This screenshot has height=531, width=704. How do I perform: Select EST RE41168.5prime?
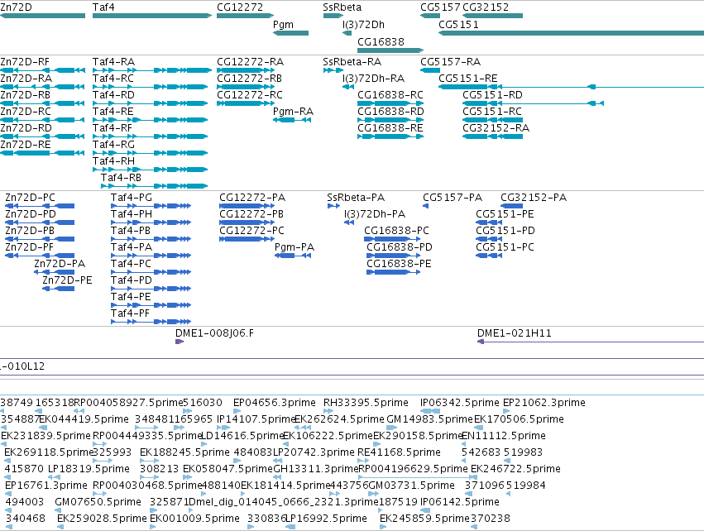tap(399, 452)
